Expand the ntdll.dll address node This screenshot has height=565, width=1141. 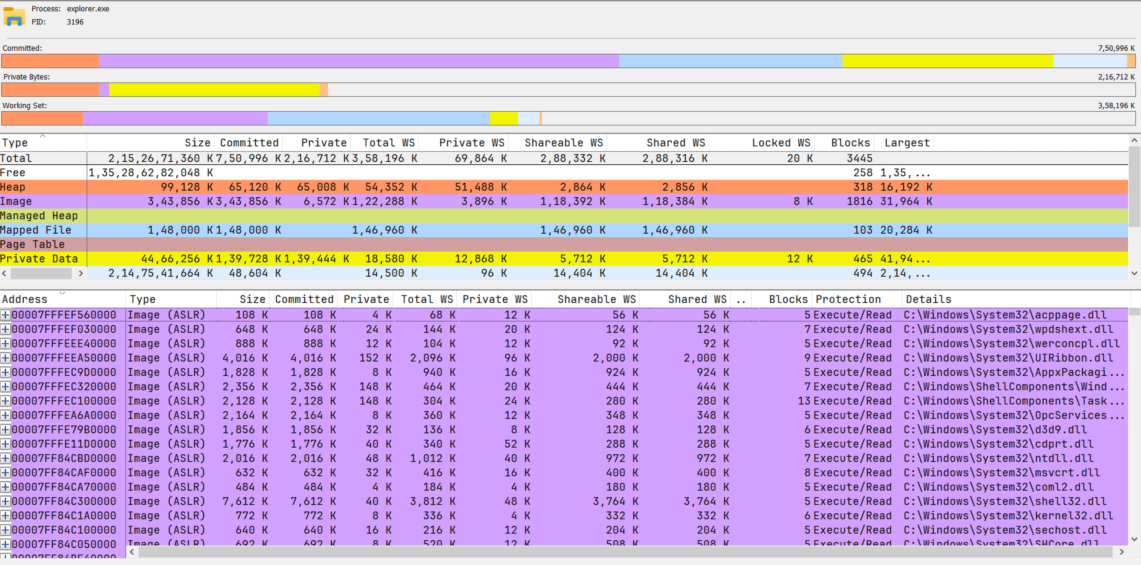[x=5, y=458]
